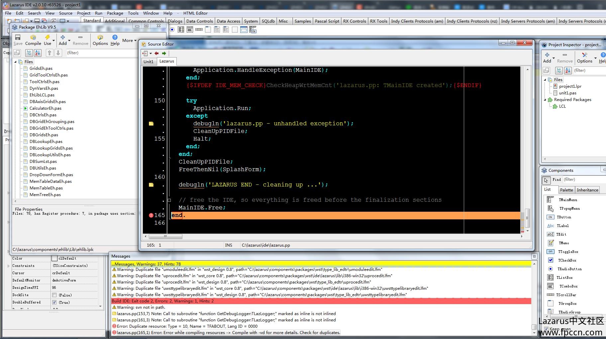The image size is (606, 339).
Task: Collapse the Required Packages tree node
Action: click(545, 100)
